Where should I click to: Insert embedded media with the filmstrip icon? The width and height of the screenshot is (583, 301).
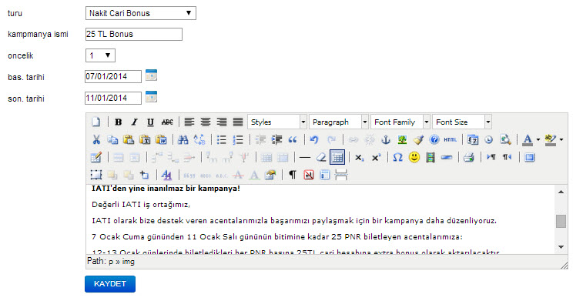(431, 158)
